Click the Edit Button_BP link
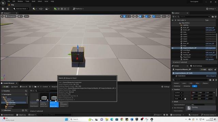The image size is (218, 122). coord(210,30)
